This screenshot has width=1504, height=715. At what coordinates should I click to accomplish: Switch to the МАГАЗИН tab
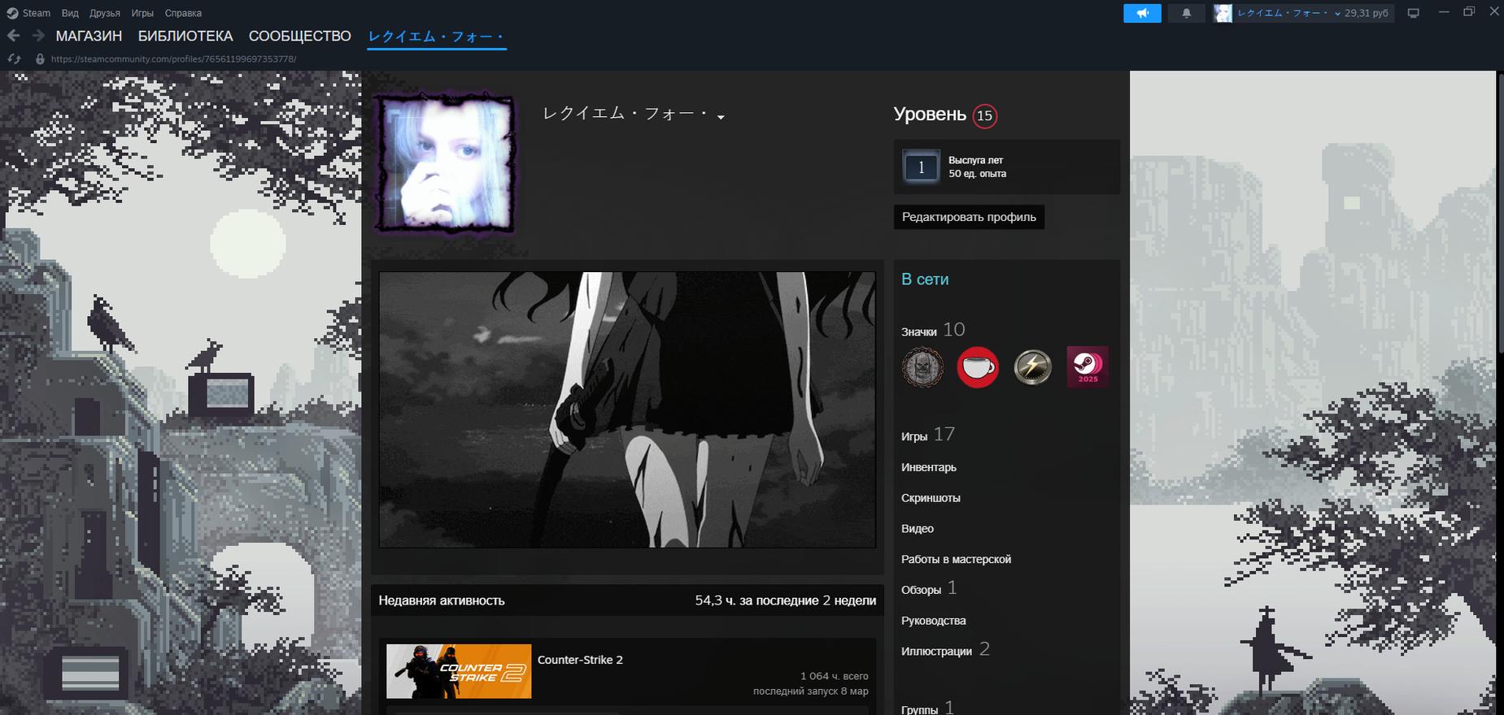[x=89, y=36]
